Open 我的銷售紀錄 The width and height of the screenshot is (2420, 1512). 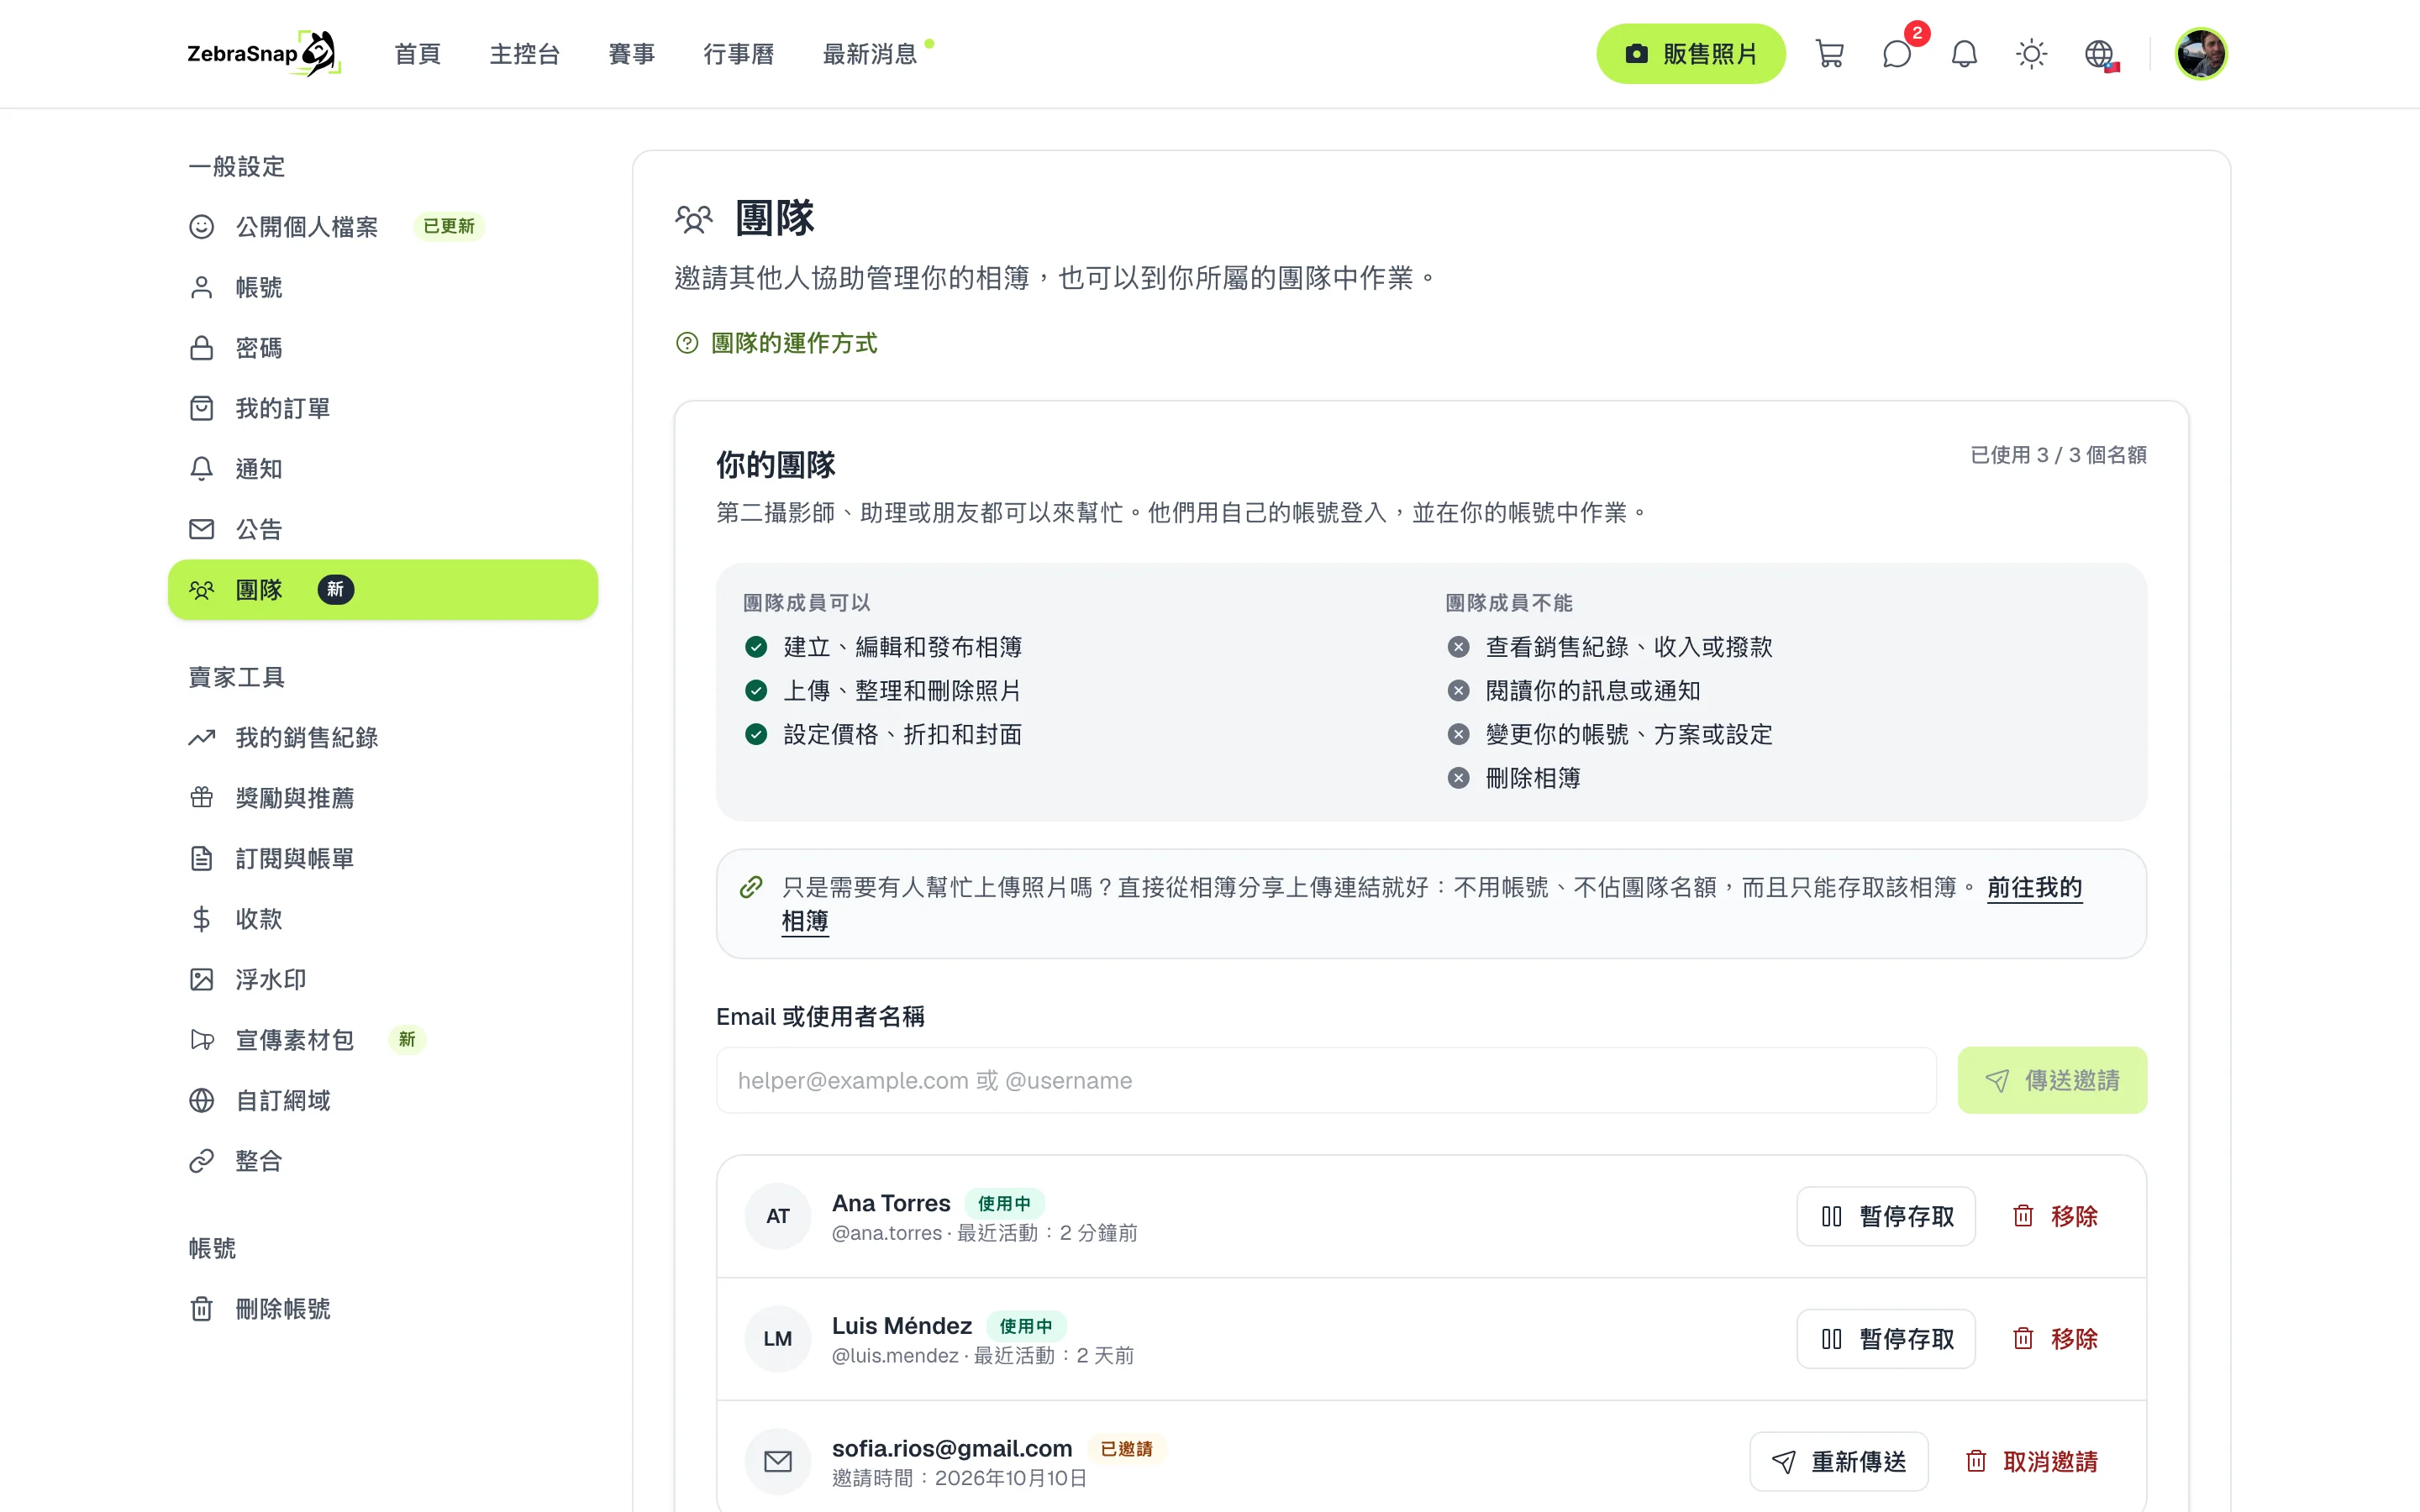pos(383,738)
